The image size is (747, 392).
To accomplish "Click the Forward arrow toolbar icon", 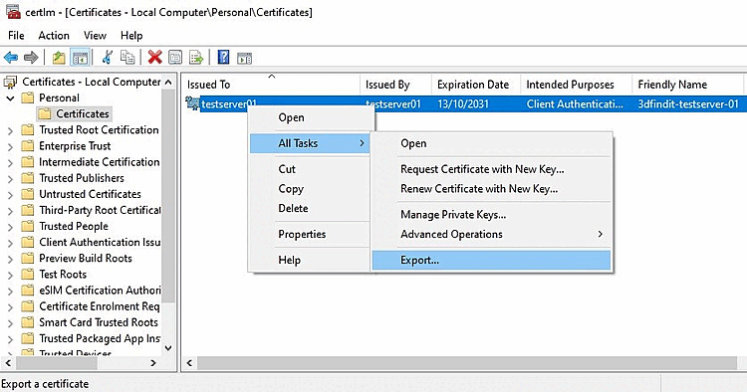I will pos(31,58).
